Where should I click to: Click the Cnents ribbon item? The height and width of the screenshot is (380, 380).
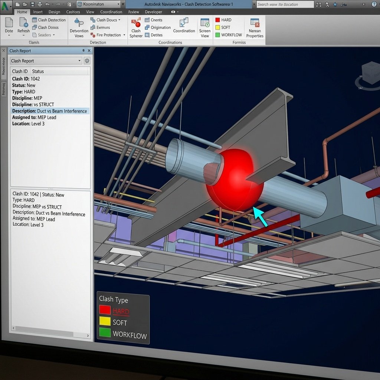coord(153,20)
